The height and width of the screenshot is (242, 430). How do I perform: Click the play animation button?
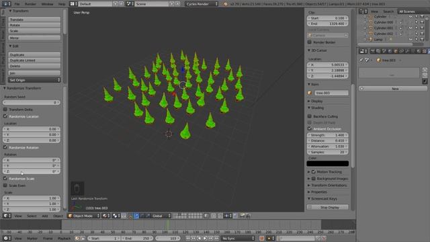click(205, 239)
